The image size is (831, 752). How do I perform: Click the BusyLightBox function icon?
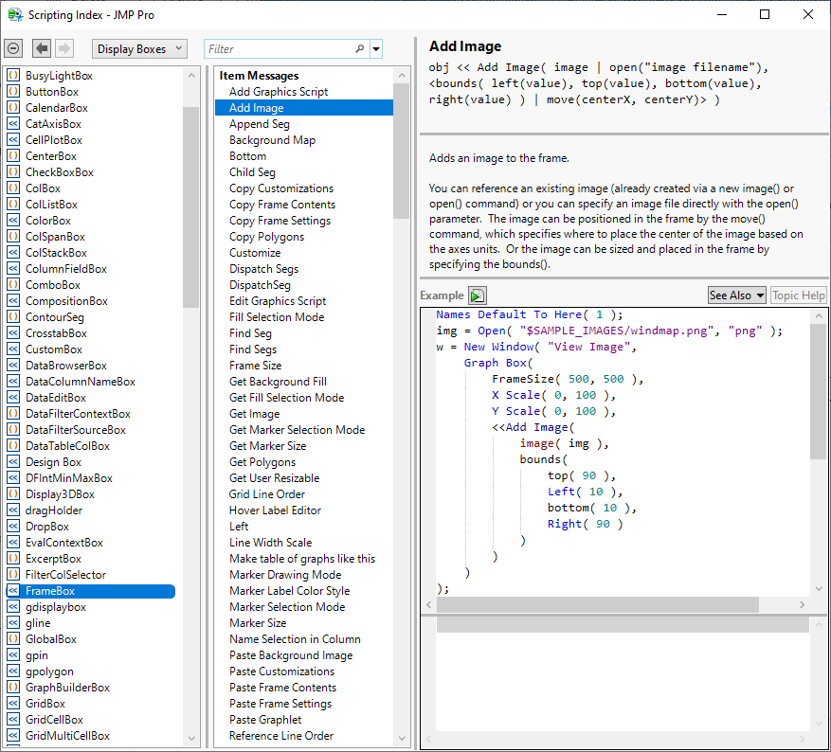(x=13, y=76)
